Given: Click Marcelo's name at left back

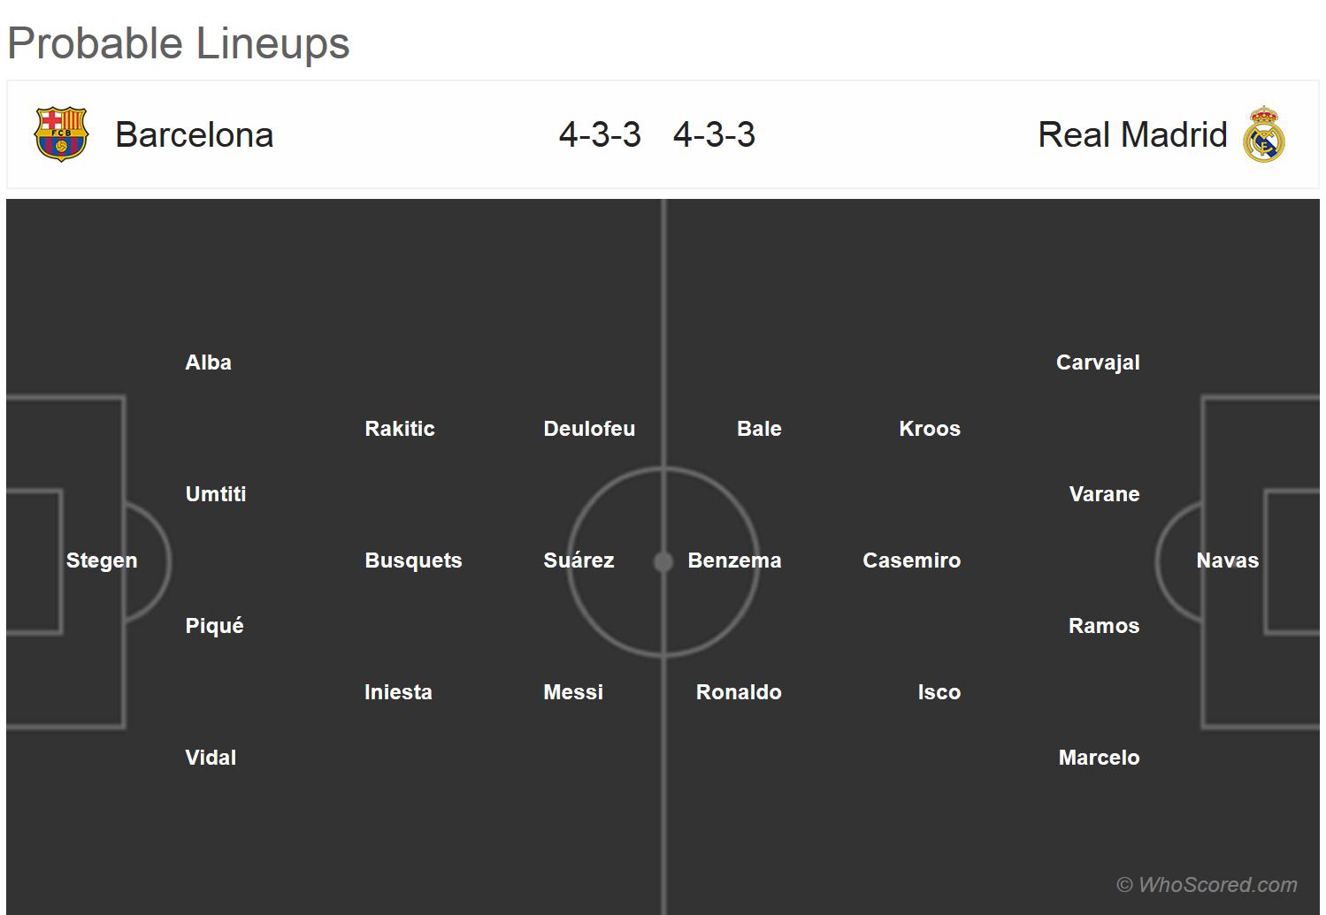Looking at the screenshot, I should 1099,758.
